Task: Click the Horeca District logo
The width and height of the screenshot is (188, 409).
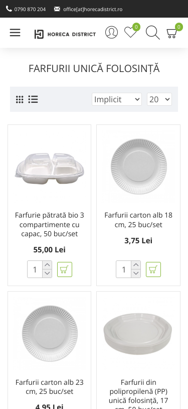Action: (x=65, y=34)
